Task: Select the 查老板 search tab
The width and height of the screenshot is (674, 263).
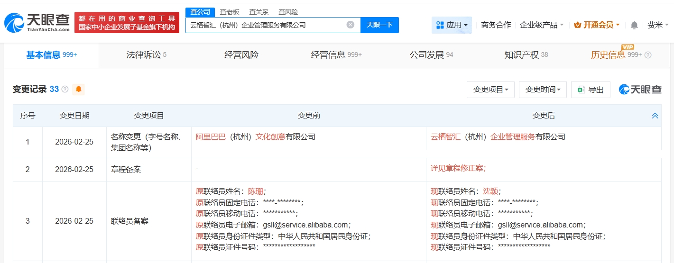Action: pyautogui.click(x=230, y=12)
